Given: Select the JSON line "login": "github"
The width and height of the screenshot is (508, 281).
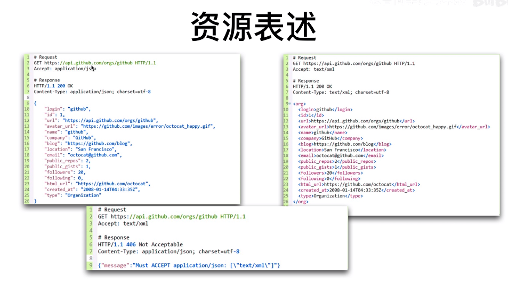Looking at the screenshot, I should 67,109.
